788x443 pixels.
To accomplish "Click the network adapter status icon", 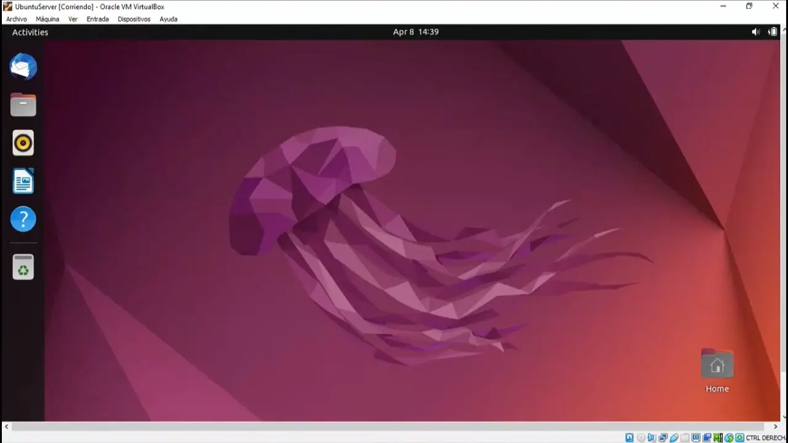I will click(x=663, y=437).
